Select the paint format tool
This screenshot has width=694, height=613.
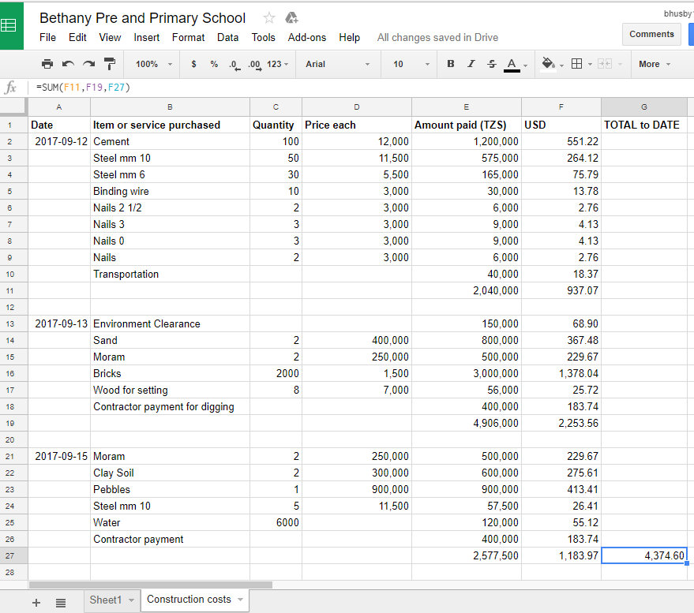coord(109,64)
